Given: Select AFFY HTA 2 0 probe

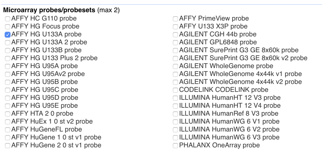Looking at the screenshot, I should [x=8, y=114].
